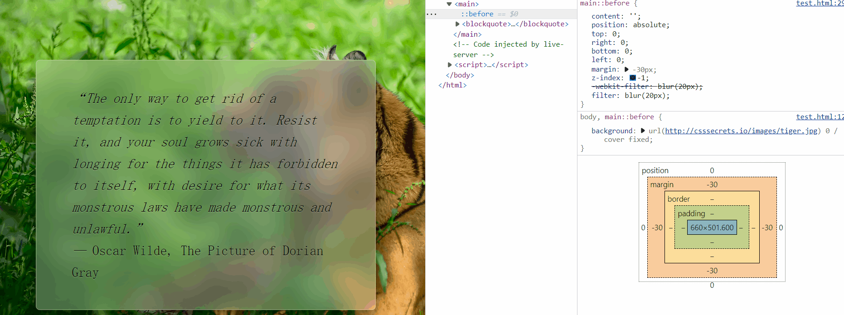Viewport: 844px width, 315px height.
Task: Collapse the <main> element in DOM tree
Action: click(x=449, y=4)
